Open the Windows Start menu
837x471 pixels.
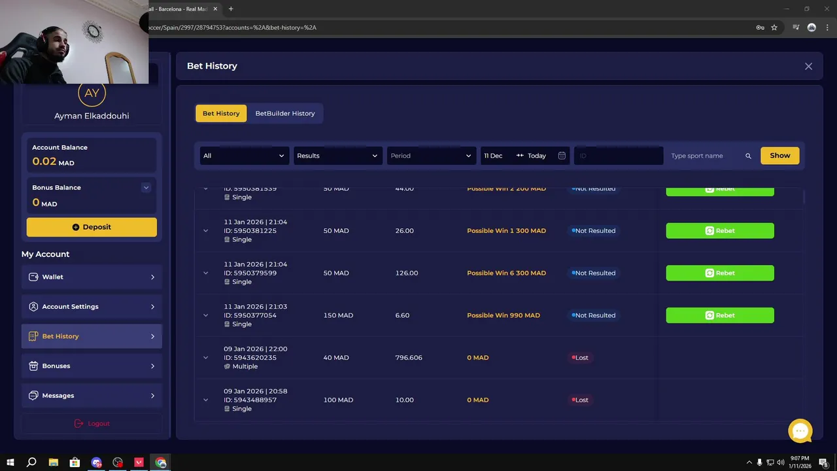click(x=10, y=462)
